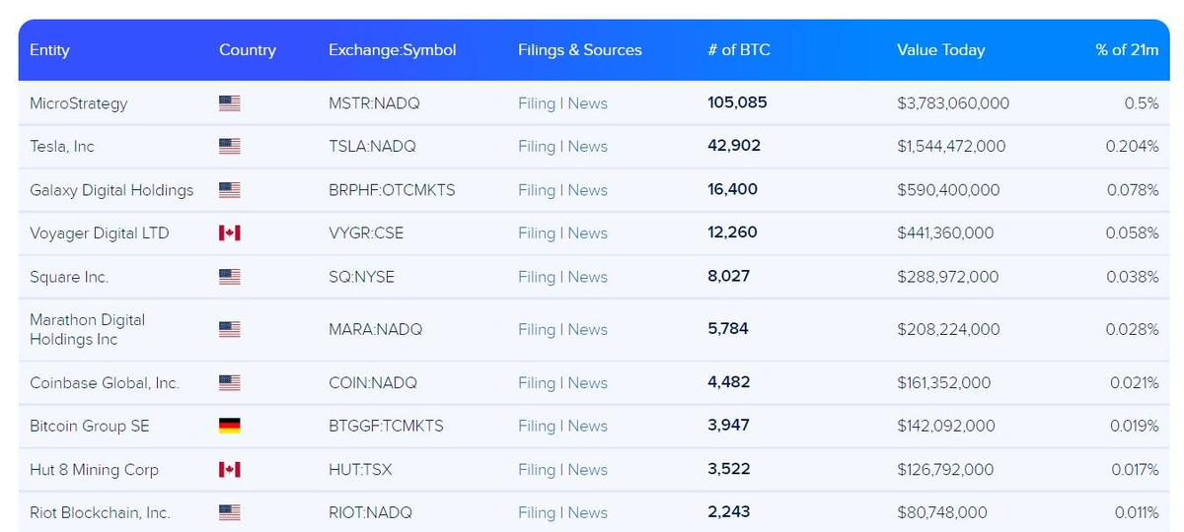Click the German flag in Bitcoin Group SE row
This screenshot has width=1184, height=532.
click(230, 426)
